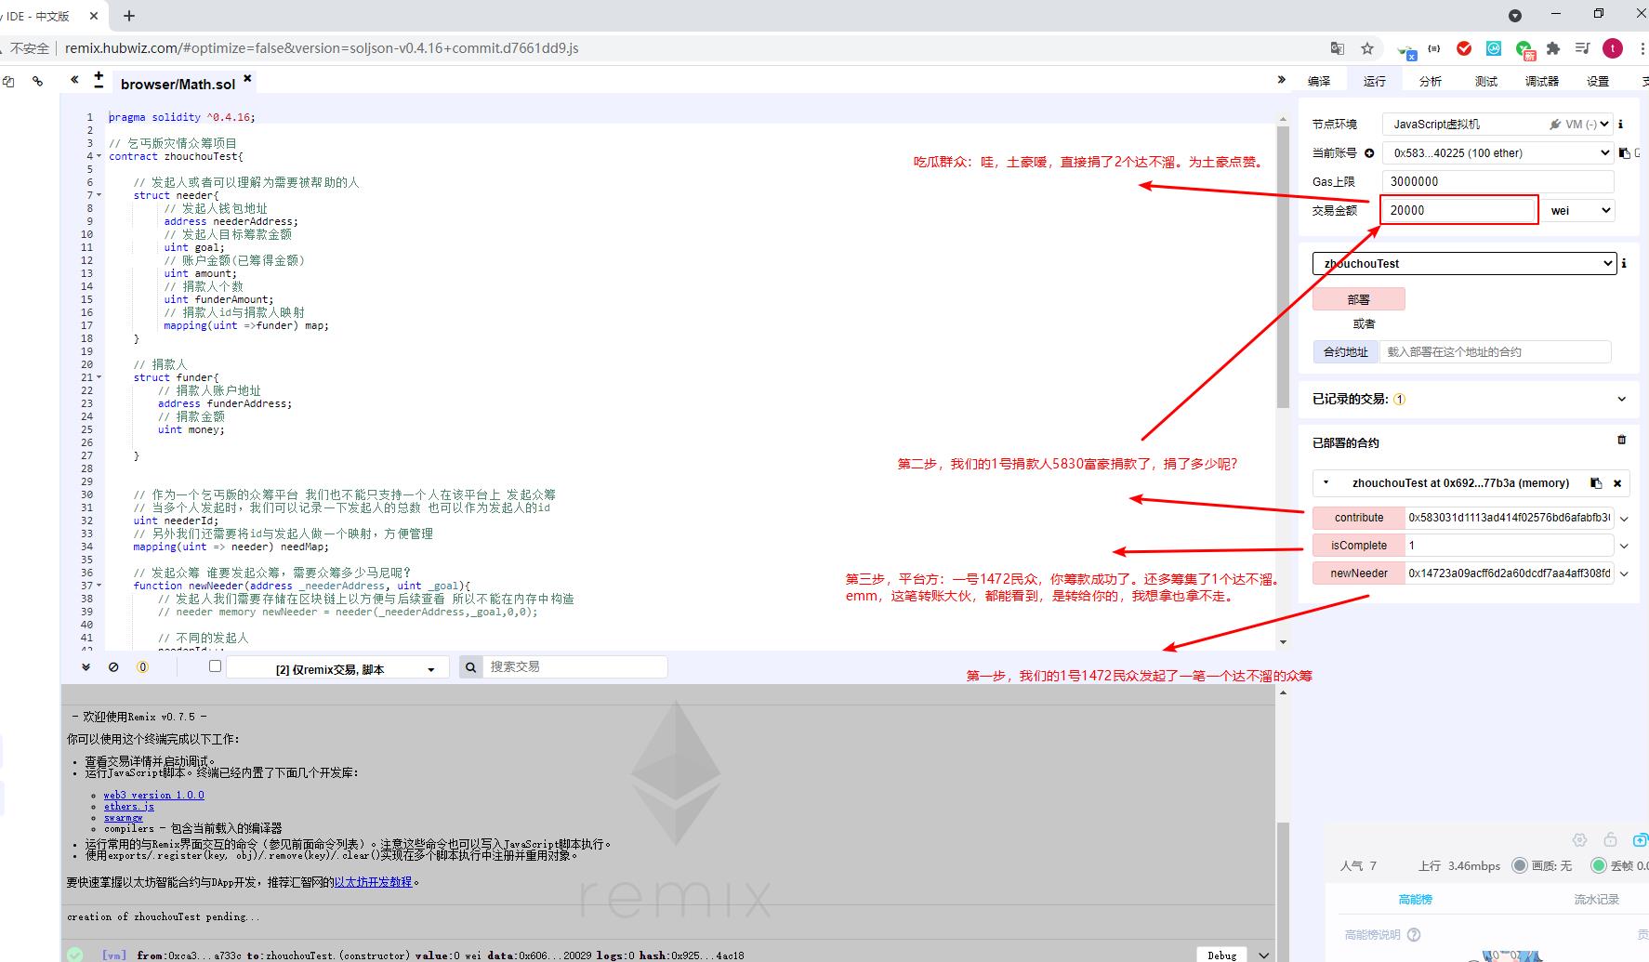The height and width of the screenshot is (962, 1649).
Task: Click the info icon beside the zhouchouTest selector
Action: (x=1624, y=263)
